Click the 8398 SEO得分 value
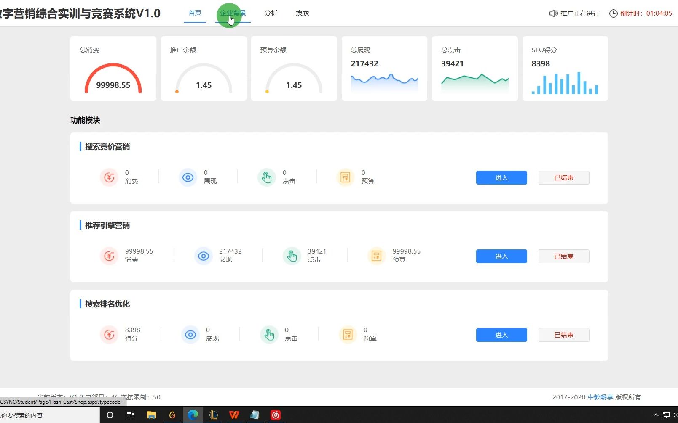 tap(541, 63)
